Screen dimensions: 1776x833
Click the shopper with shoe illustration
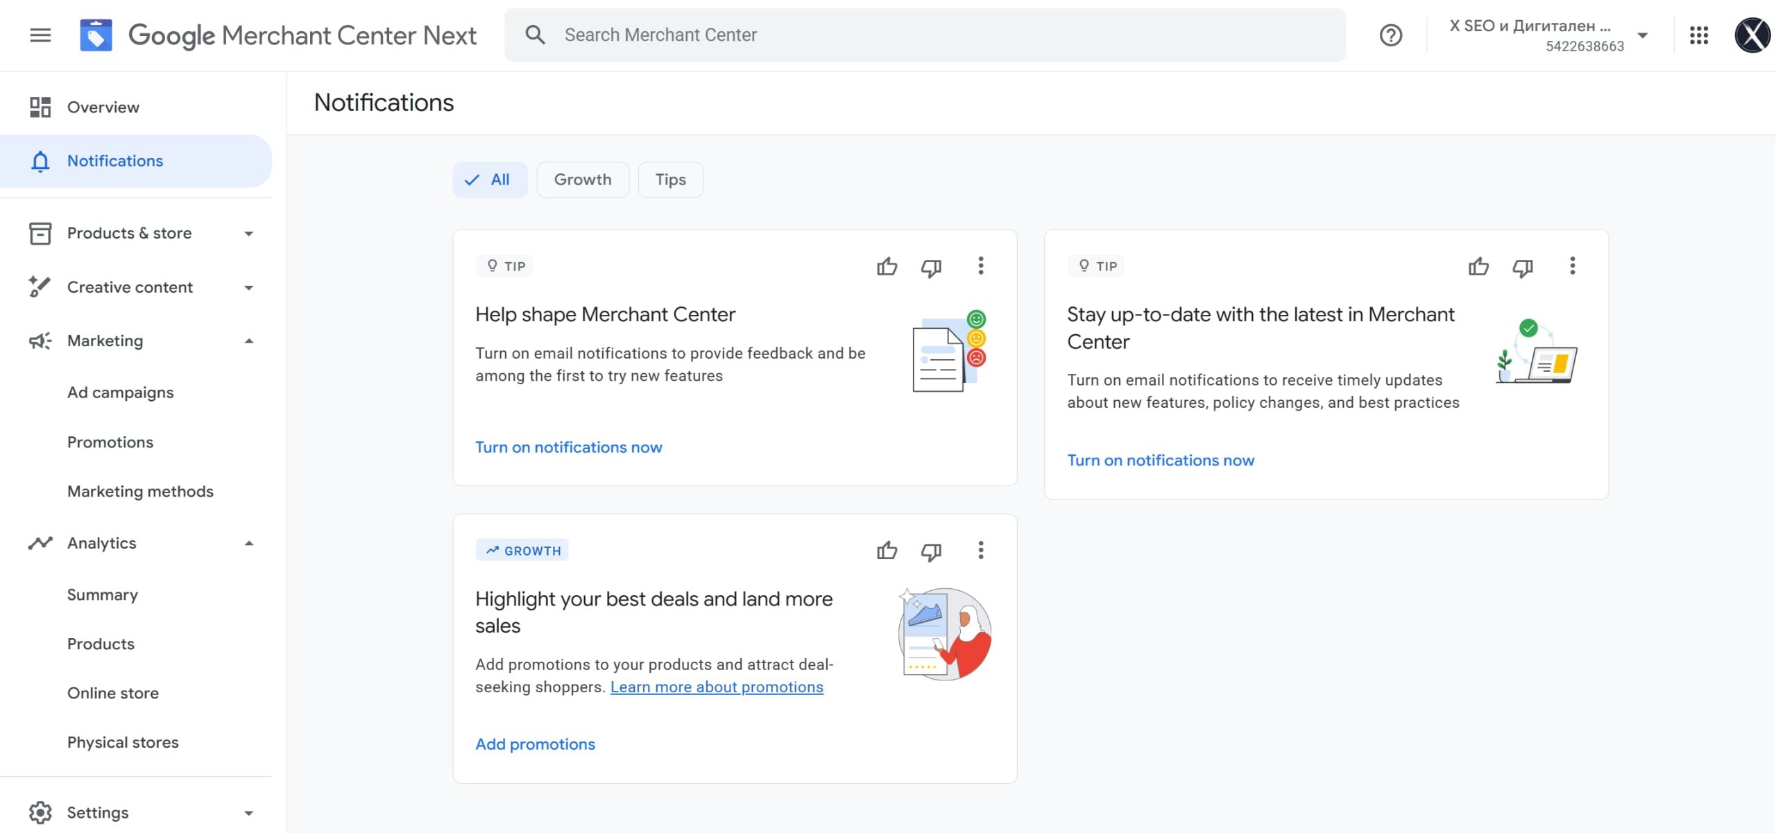944,634
